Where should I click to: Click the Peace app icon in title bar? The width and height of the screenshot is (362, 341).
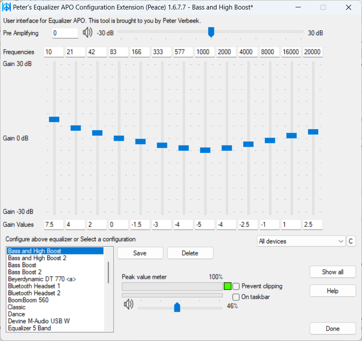tap(6, 7)
